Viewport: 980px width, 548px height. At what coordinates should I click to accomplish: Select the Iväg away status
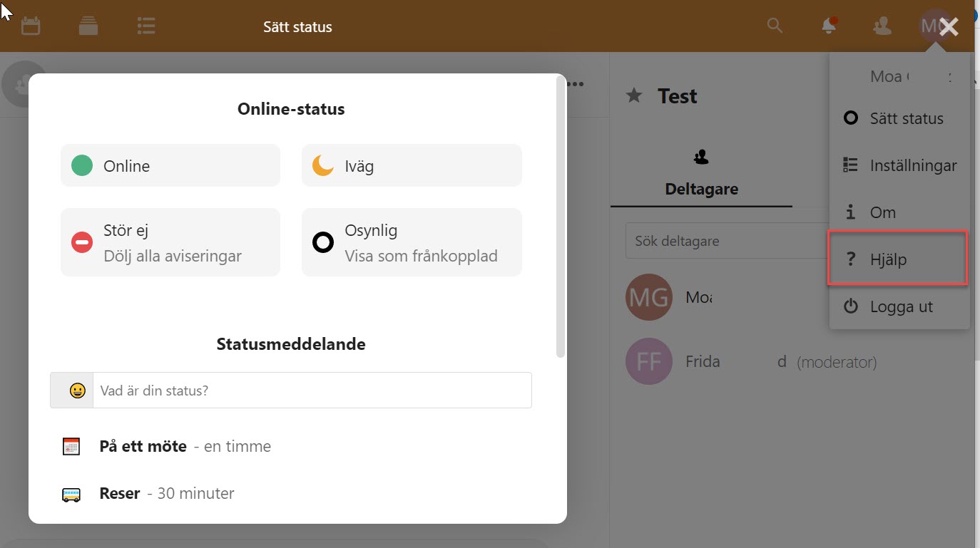(412, 166)
